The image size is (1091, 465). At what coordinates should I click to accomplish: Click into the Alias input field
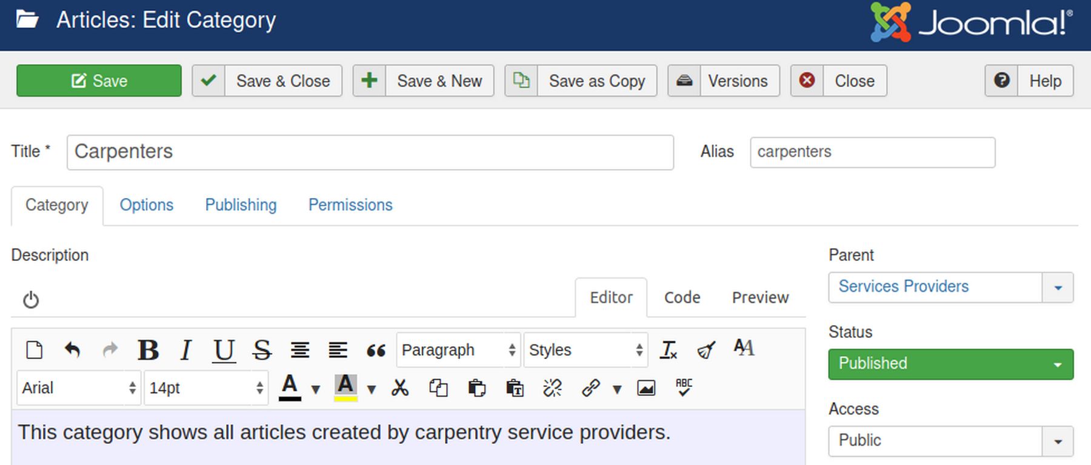coord(872,152)
